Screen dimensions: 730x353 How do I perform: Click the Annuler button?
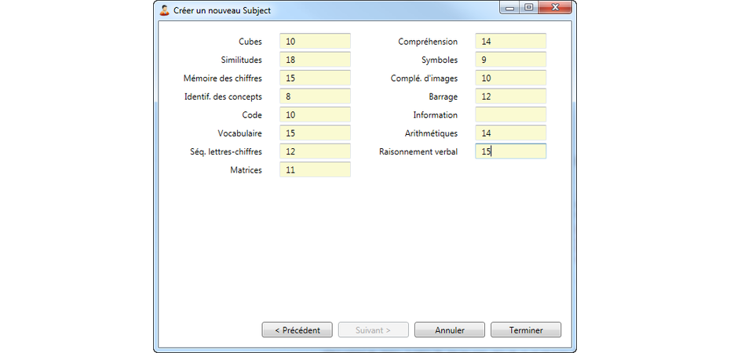[450, 330]
